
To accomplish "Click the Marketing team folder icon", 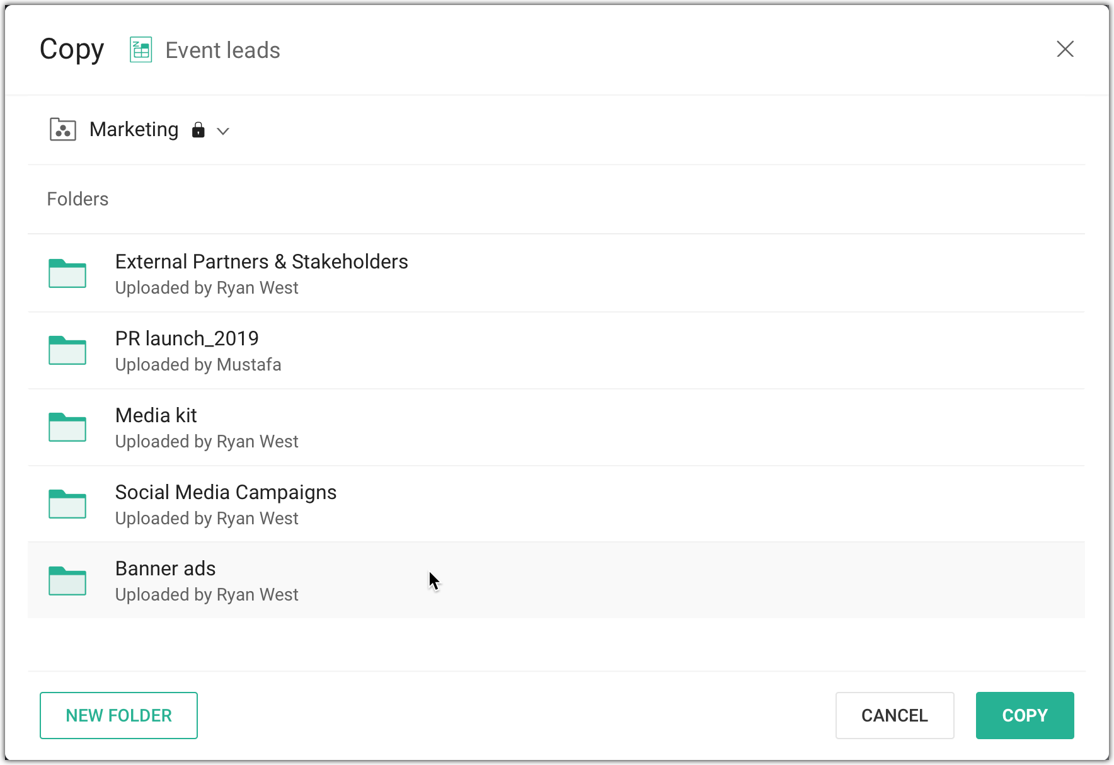I will click(63, 130).
